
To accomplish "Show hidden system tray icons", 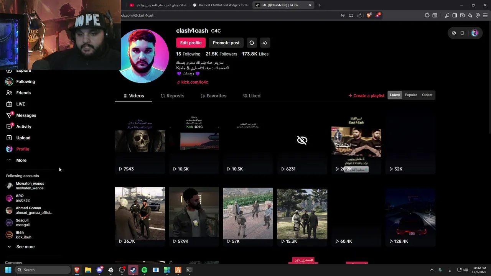I will point(432,270).
